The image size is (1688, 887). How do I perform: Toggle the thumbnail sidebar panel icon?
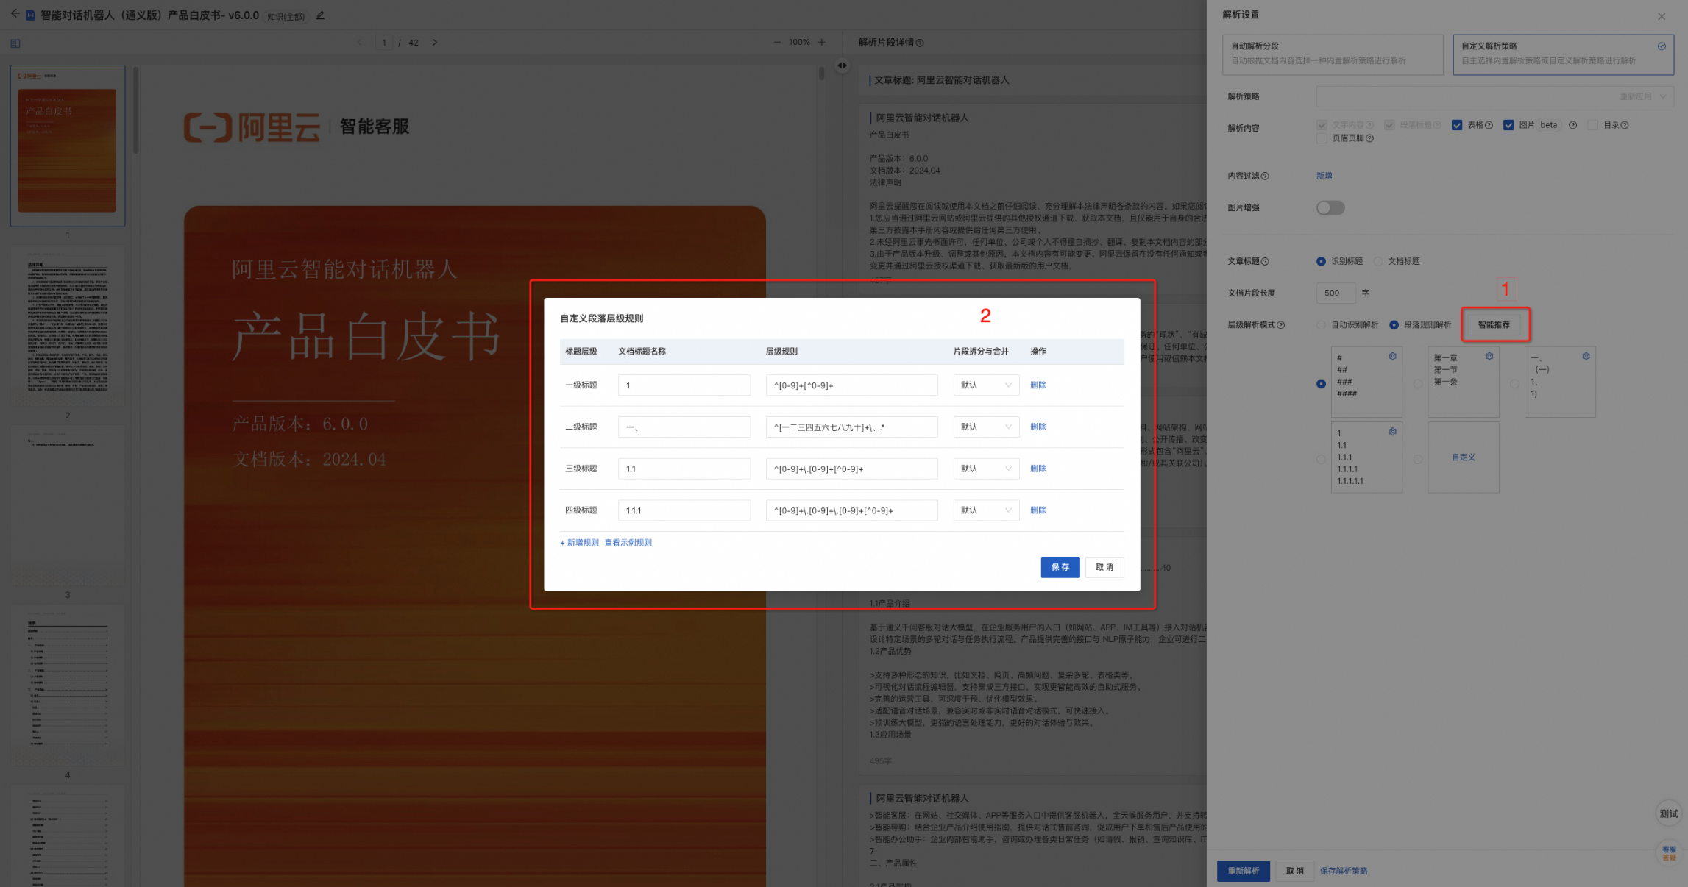(x=15, y=43)
